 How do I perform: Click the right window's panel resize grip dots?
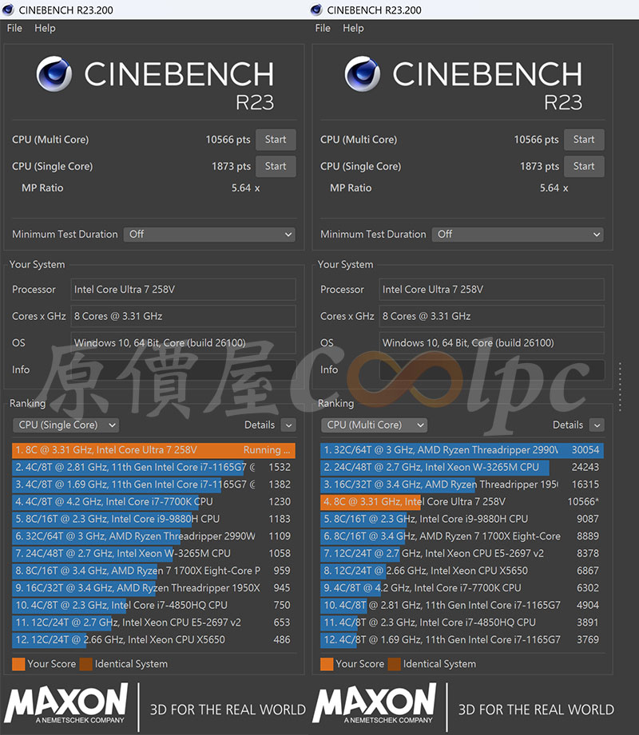[x=621, y=387]
